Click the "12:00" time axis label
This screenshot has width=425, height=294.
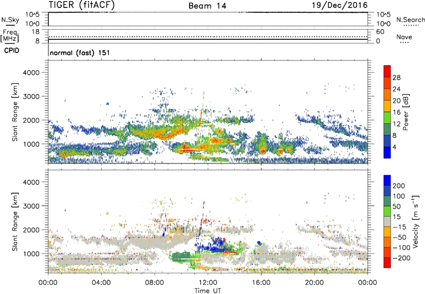pos(208,283)
